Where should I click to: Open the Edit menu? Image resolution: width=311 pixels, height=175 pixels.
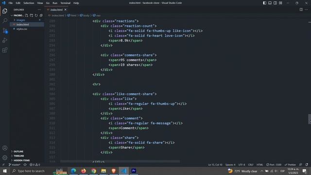tap(18, 3)
